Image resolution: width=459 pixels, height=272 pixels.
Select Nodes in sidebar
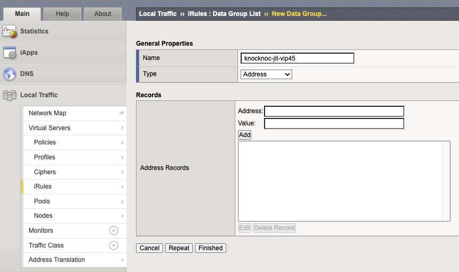click(43, 216)
